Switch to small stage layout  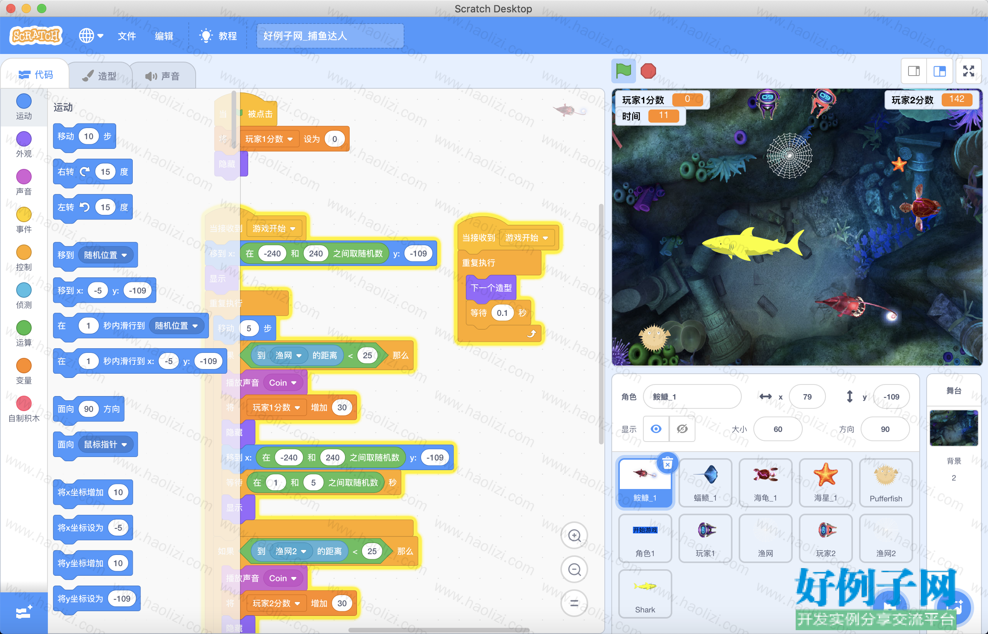coord(914,71)
